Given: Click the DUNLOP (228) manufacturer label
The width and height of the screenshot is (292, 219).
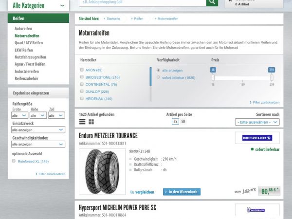Looking at the screenshot, I should 97,91.
